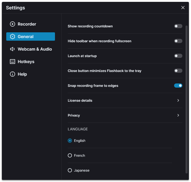Image resolution: width=191 pixels, height=182 pixels.
Task: Select the French language radio button
Action: tap(70, 155)
